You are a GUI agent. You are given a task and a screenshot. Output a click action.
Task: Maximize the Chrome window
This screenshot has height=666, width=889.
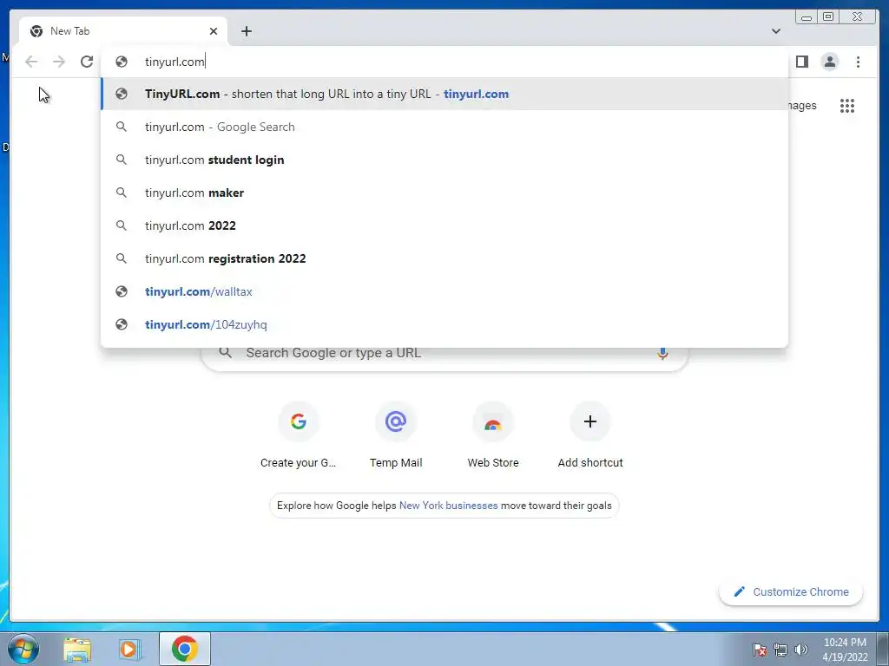tap(828, 17)
